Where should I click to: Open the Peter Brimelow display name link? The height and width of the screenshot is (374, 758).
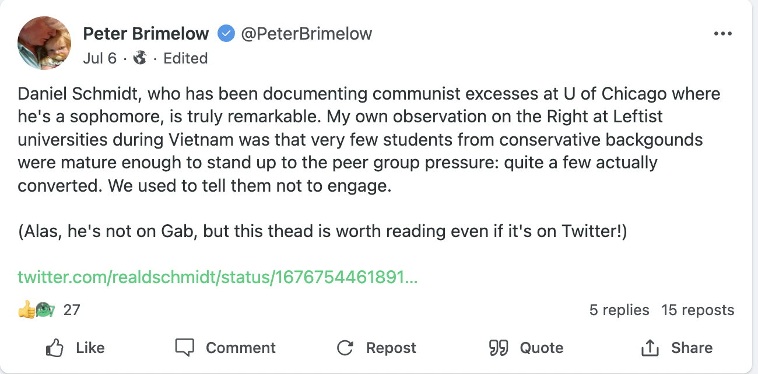tap(146, 34)
